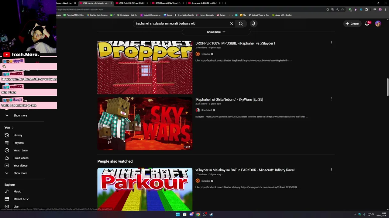Click iRaphahell channel avatar under SkyWars video
This screenshot has width=389, height=218.
point(198,110)
